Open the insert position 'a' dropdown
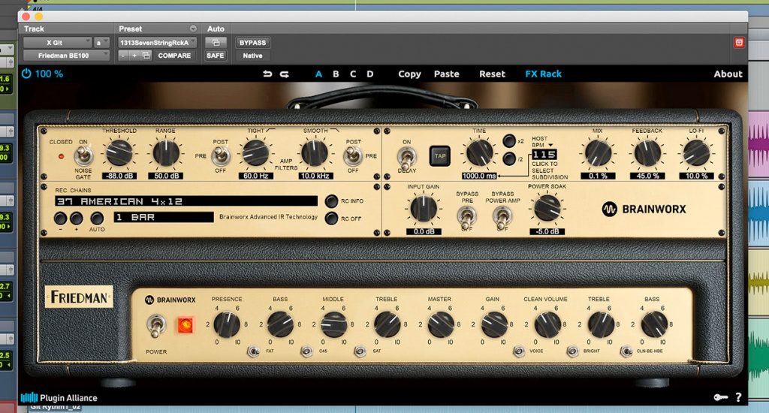The height and width of the screenshot is (413, 769). click(x=101, y=43)
